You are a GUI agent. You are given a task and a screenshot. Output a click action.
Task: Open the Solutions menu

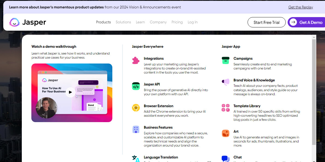click(x=123, y=22)
